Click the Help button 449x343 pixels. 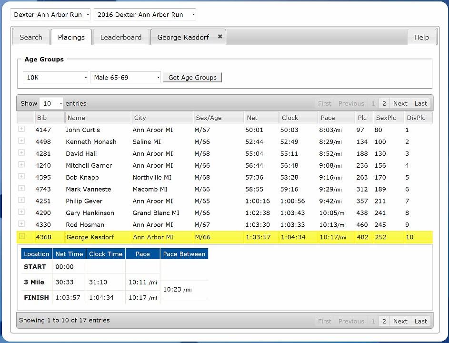[x=421, y=37]
